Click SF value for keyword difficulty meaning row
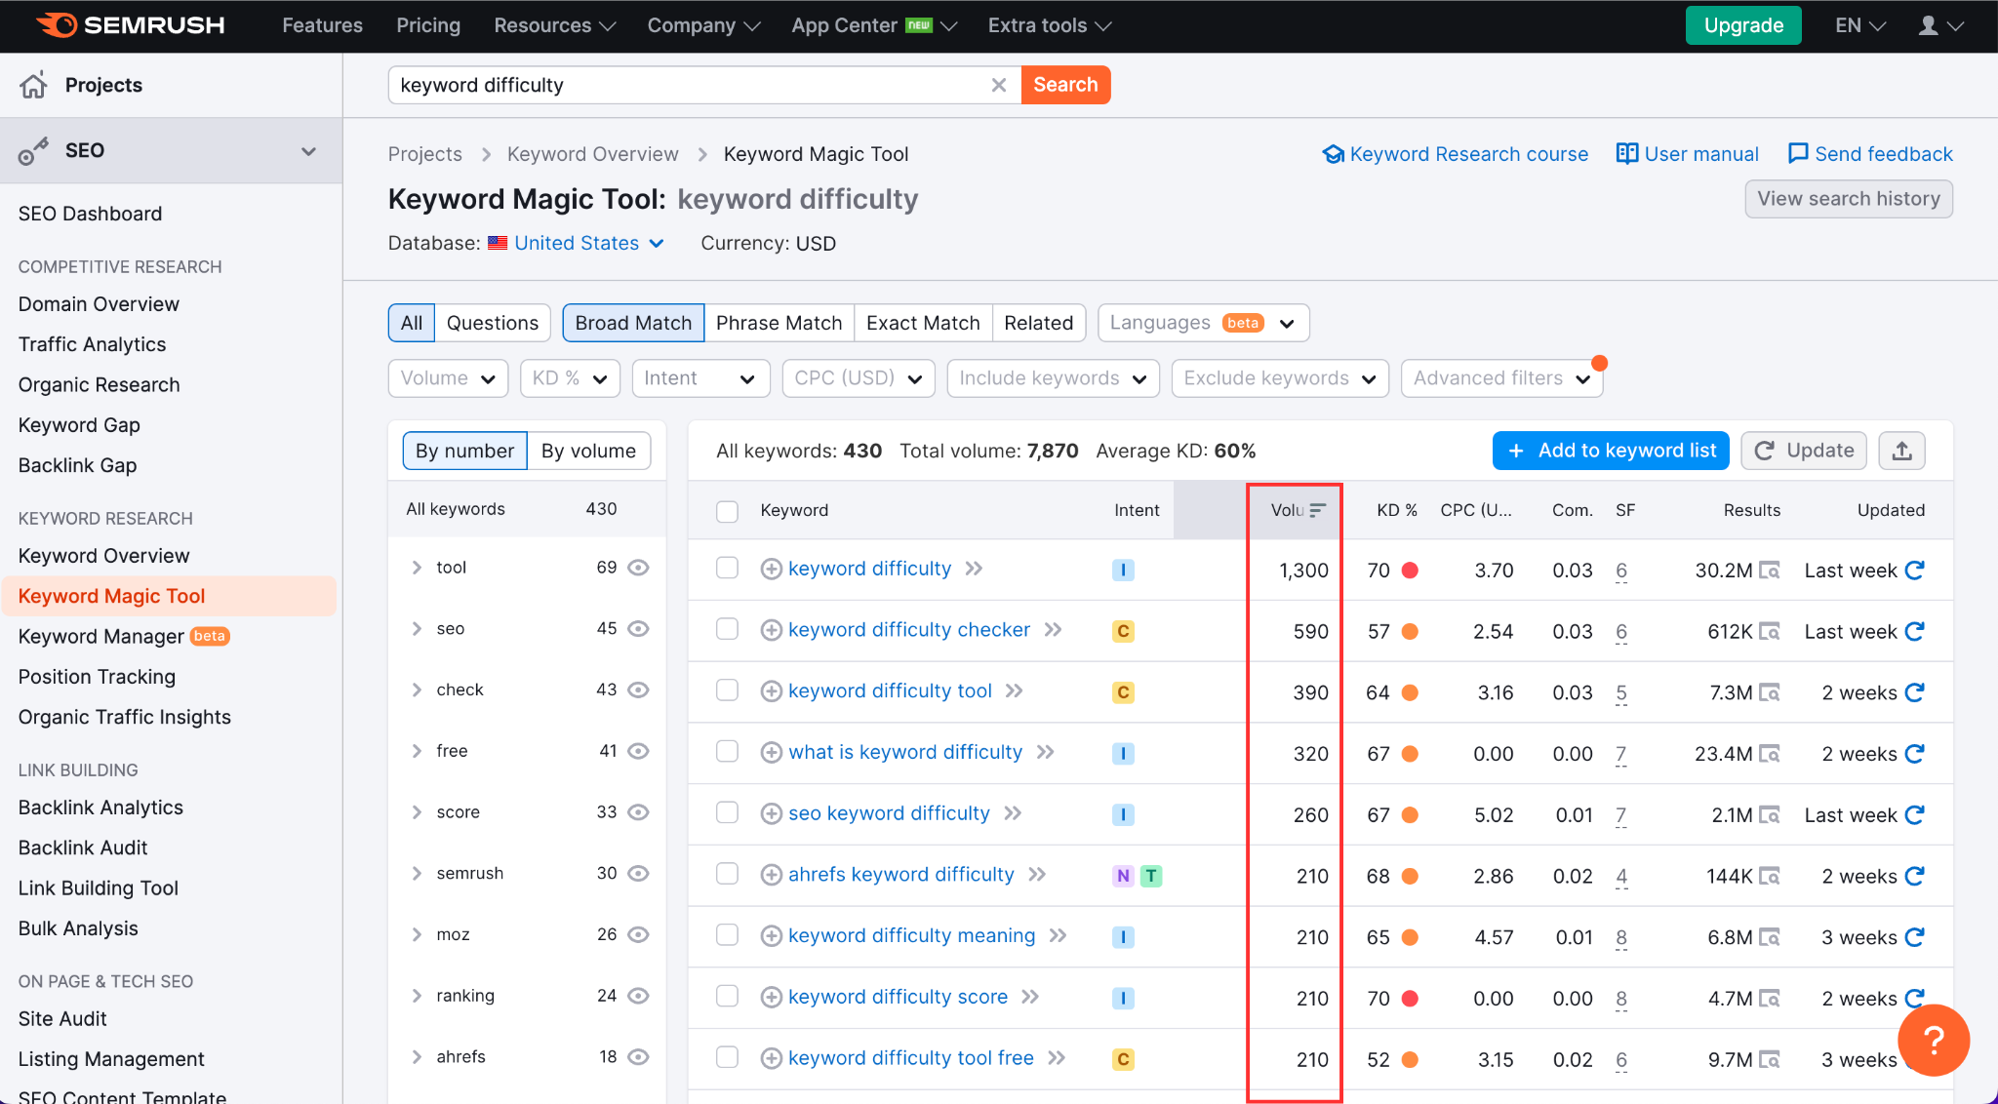This screenshot has height=1104, width=1998. click(x=1621, y=938)
